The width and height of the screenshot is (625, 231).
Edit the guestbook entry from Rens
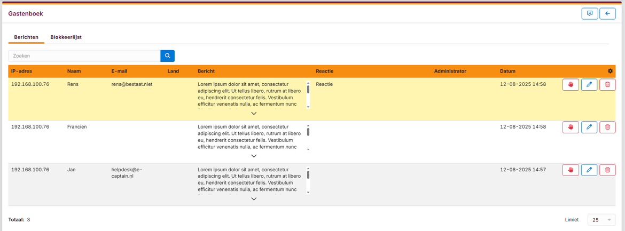[x=589, y=85]
